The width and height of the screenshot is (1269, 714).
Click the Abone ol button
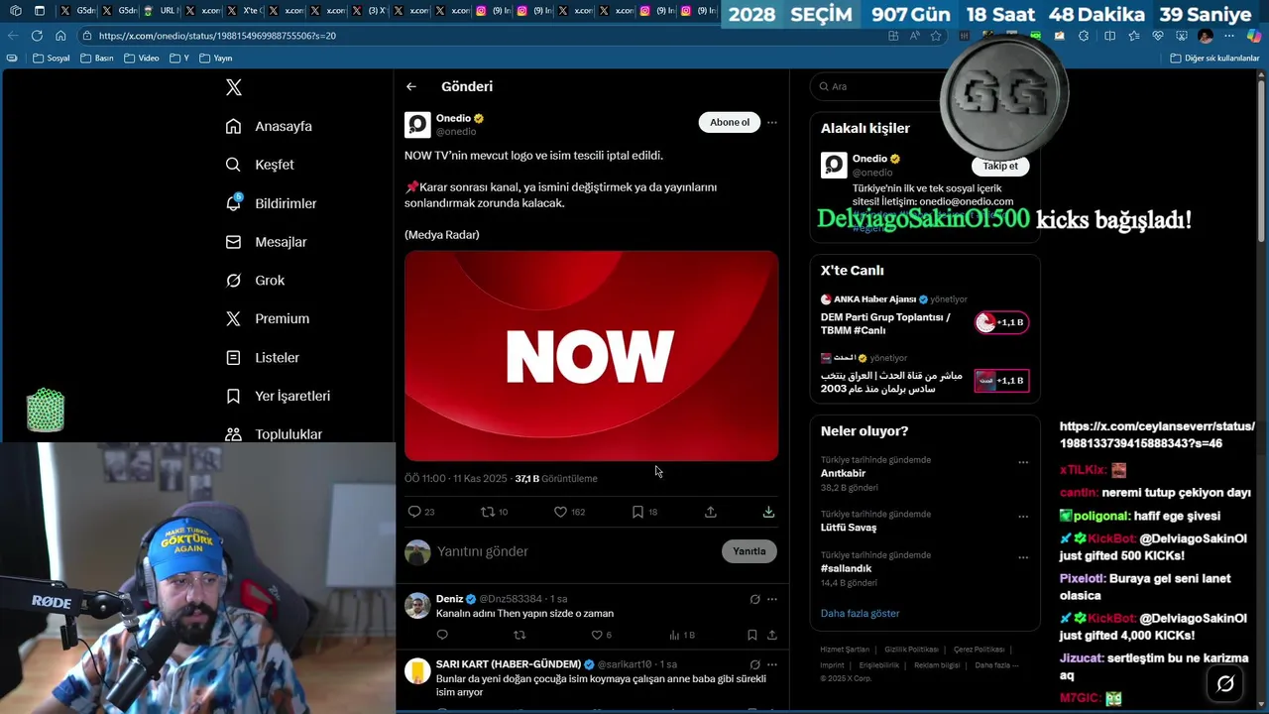[730, 122]
